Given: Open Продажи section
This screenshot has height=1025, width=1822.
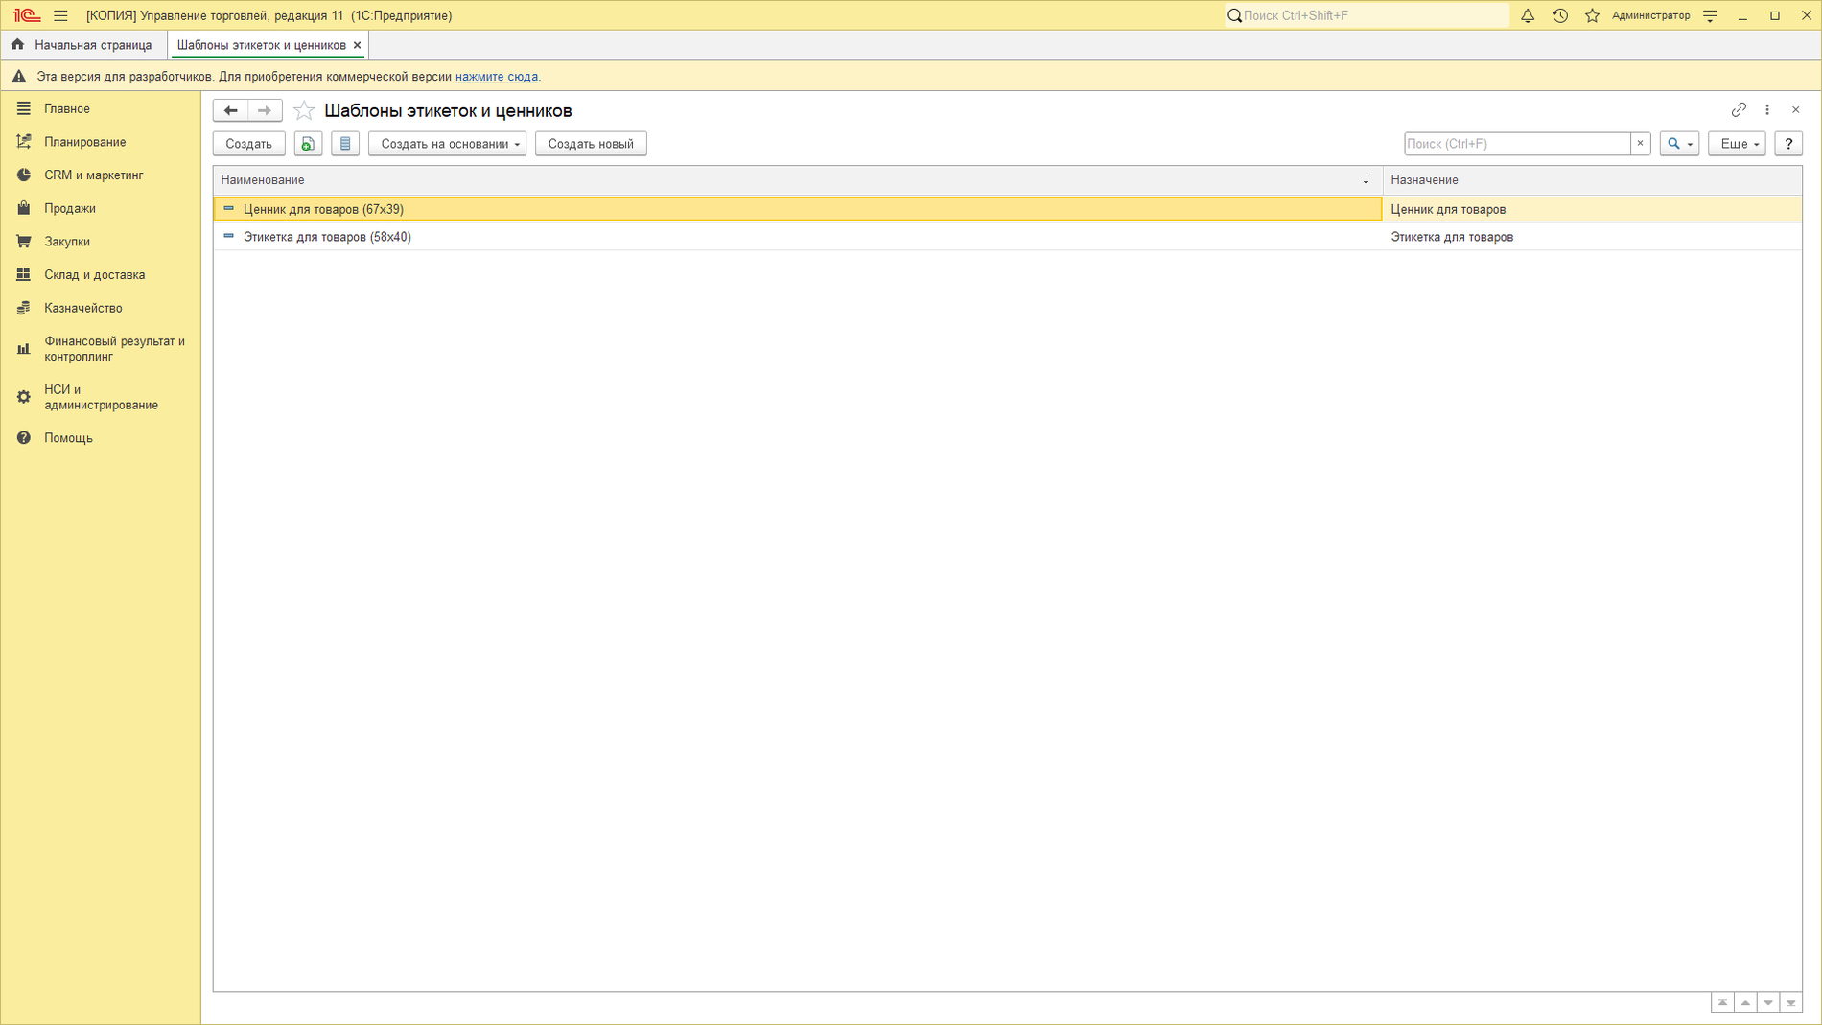Looking at the screenshot, I should 101,208.
